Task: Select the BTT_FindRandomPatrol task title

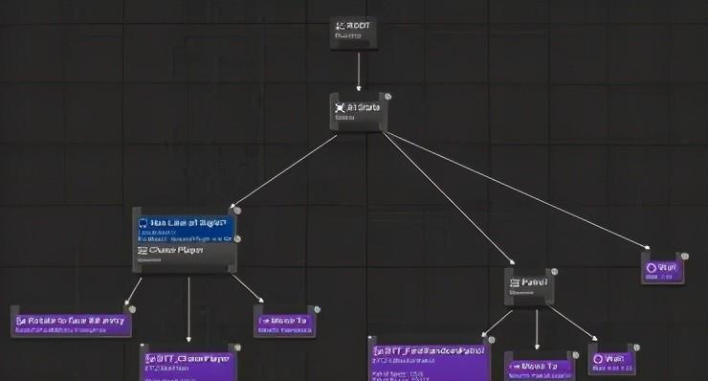Action: 434,350
